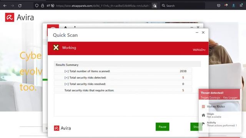Click Total security risks that require action

[x=89, y=90]
